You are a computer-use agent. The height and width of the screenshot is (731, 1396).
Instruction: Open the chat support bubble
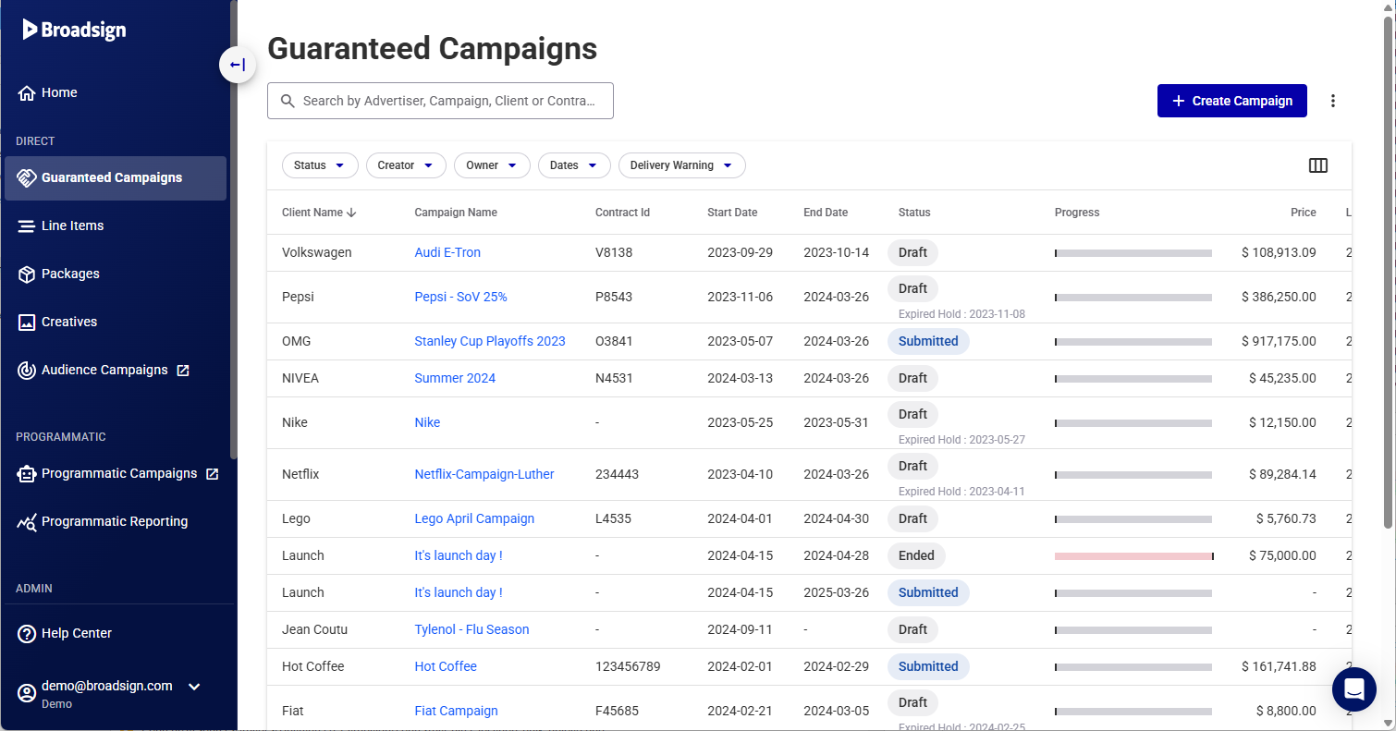(1354, 689)
